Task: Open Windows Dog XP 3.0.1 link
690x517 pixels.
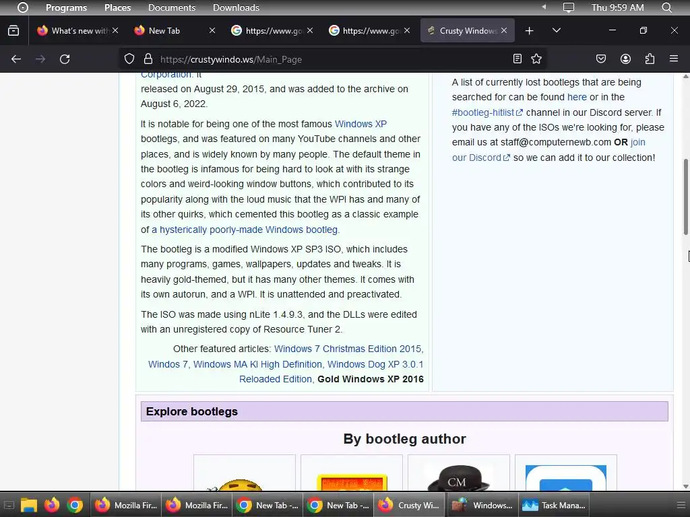Action: [375, 364]
